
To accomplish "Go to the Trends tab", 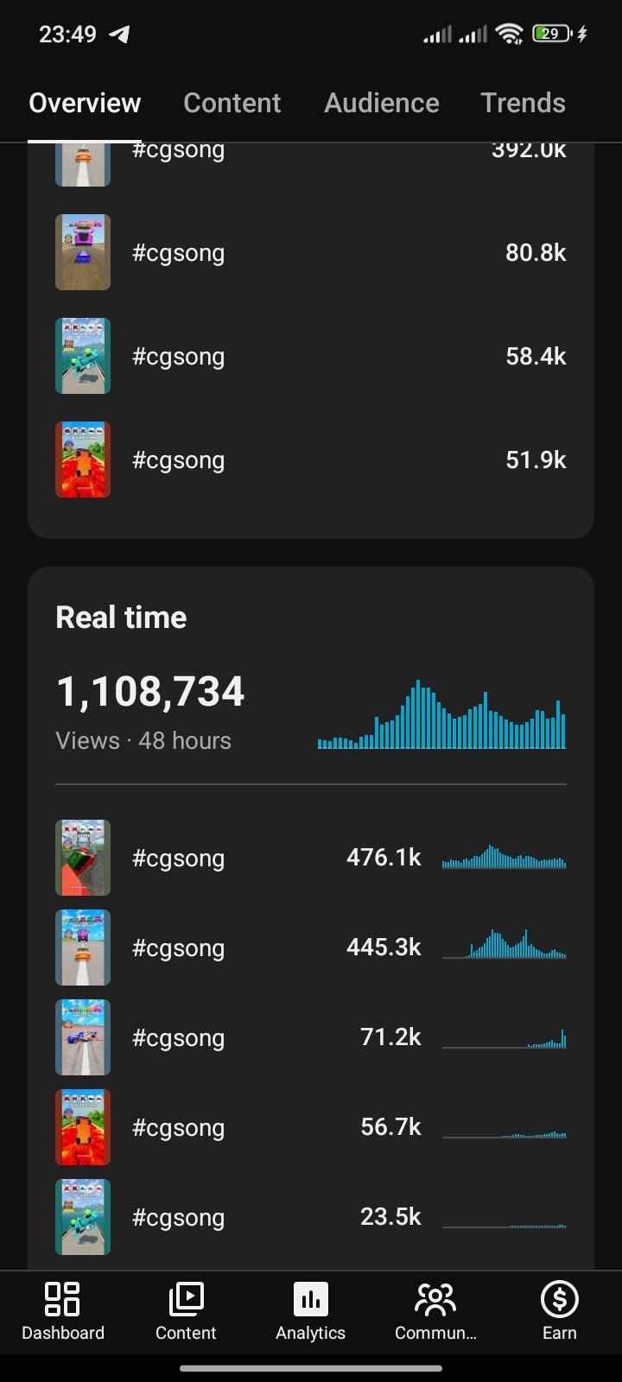I will (524, 103).
